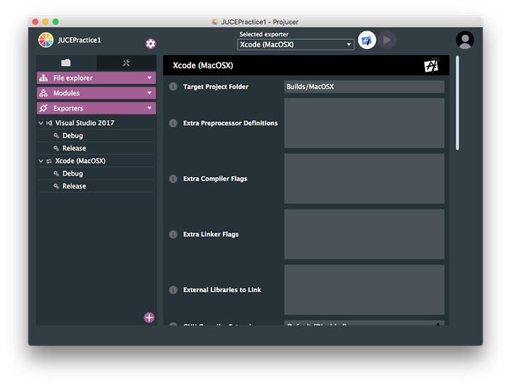Open the user account avatar icon

tap(465, 40)
